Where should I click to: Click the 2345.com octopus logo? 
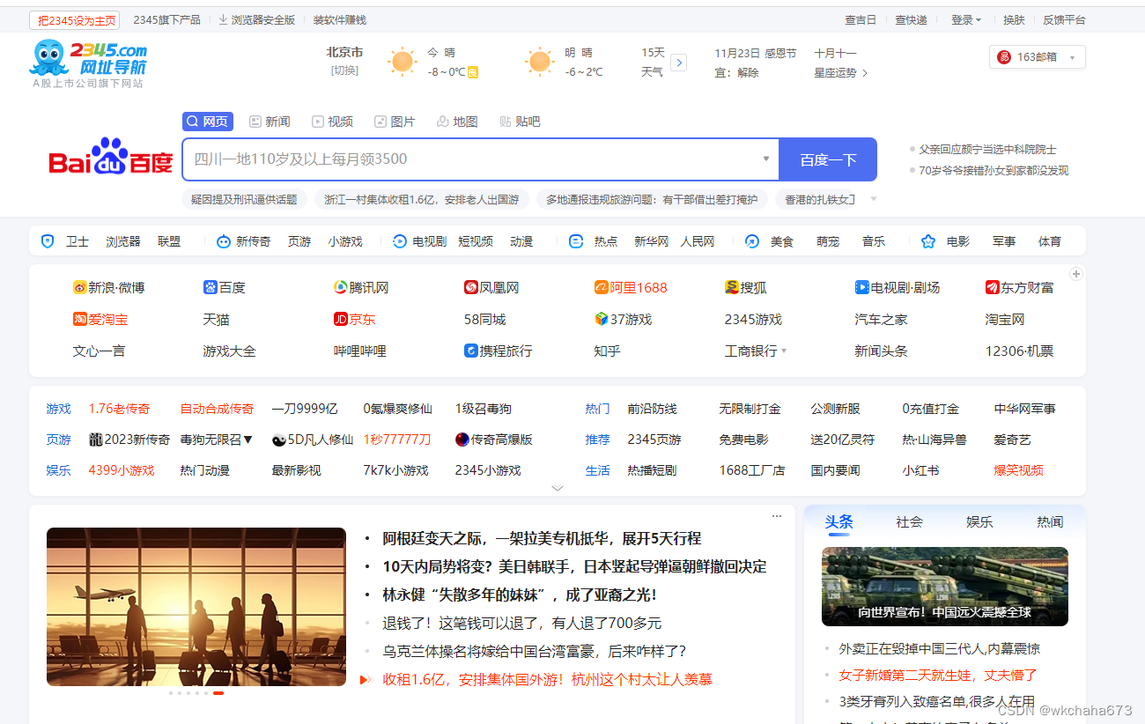pos(88,58)
